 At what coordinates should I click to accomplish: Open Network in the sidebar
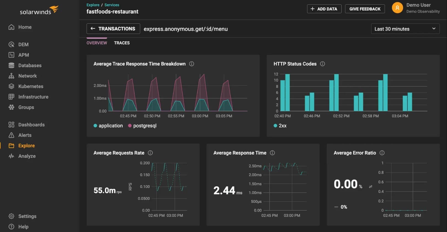tap(28, 76)
